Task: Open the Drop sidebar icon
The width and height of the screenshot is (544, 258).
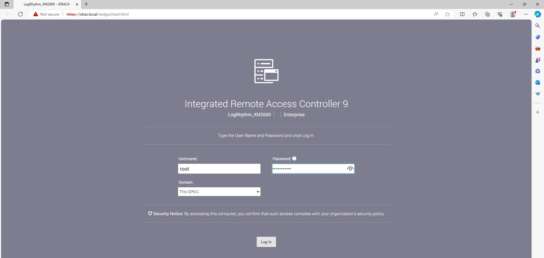Action: coord(537,94)
